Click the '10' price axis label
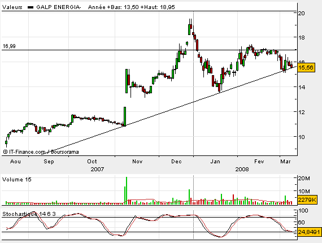This screenshot has height=243, width=322. (301, 137)
